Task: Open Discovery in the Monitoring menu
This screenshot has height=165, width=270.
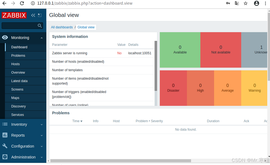Action: [x=26, y=106]
